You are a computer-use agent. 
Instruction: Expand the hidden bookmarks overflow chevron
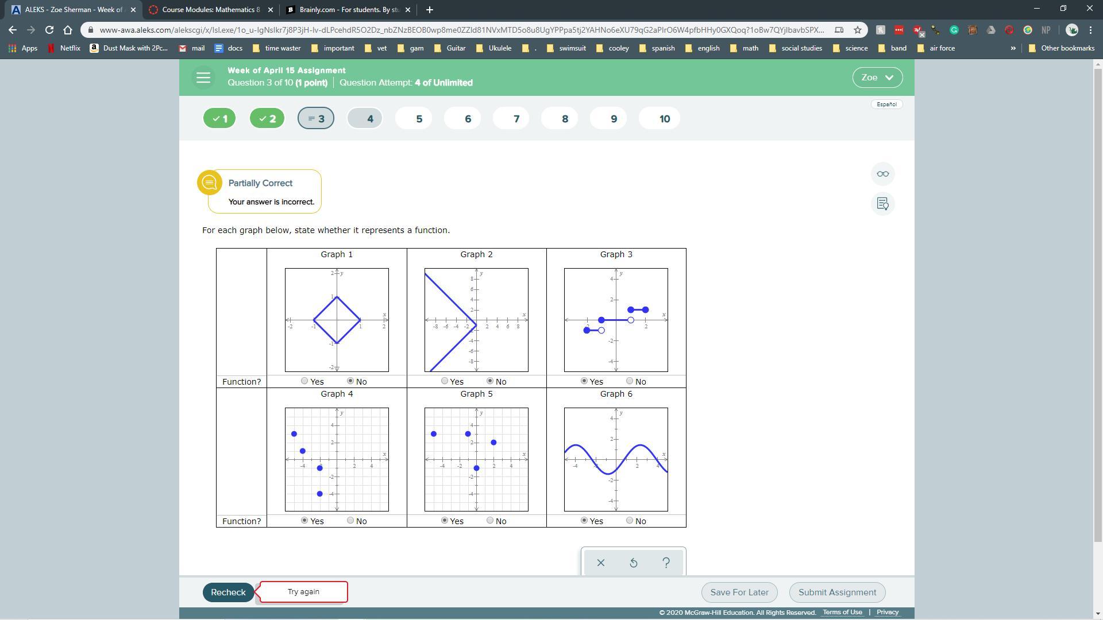[x=1013, y=48]
